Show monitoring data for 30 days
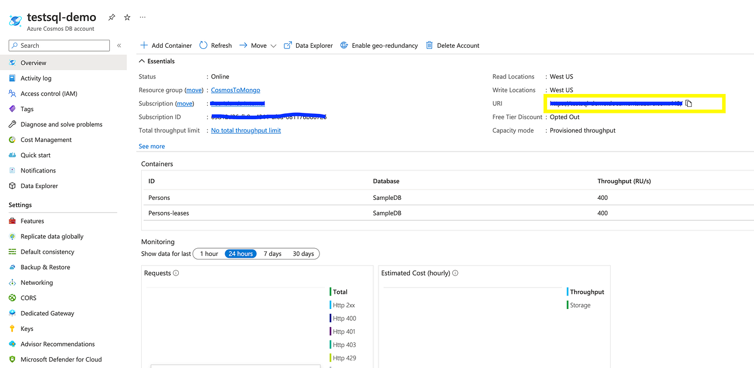This screenshot has height=368, width=754. coord(303,253)
